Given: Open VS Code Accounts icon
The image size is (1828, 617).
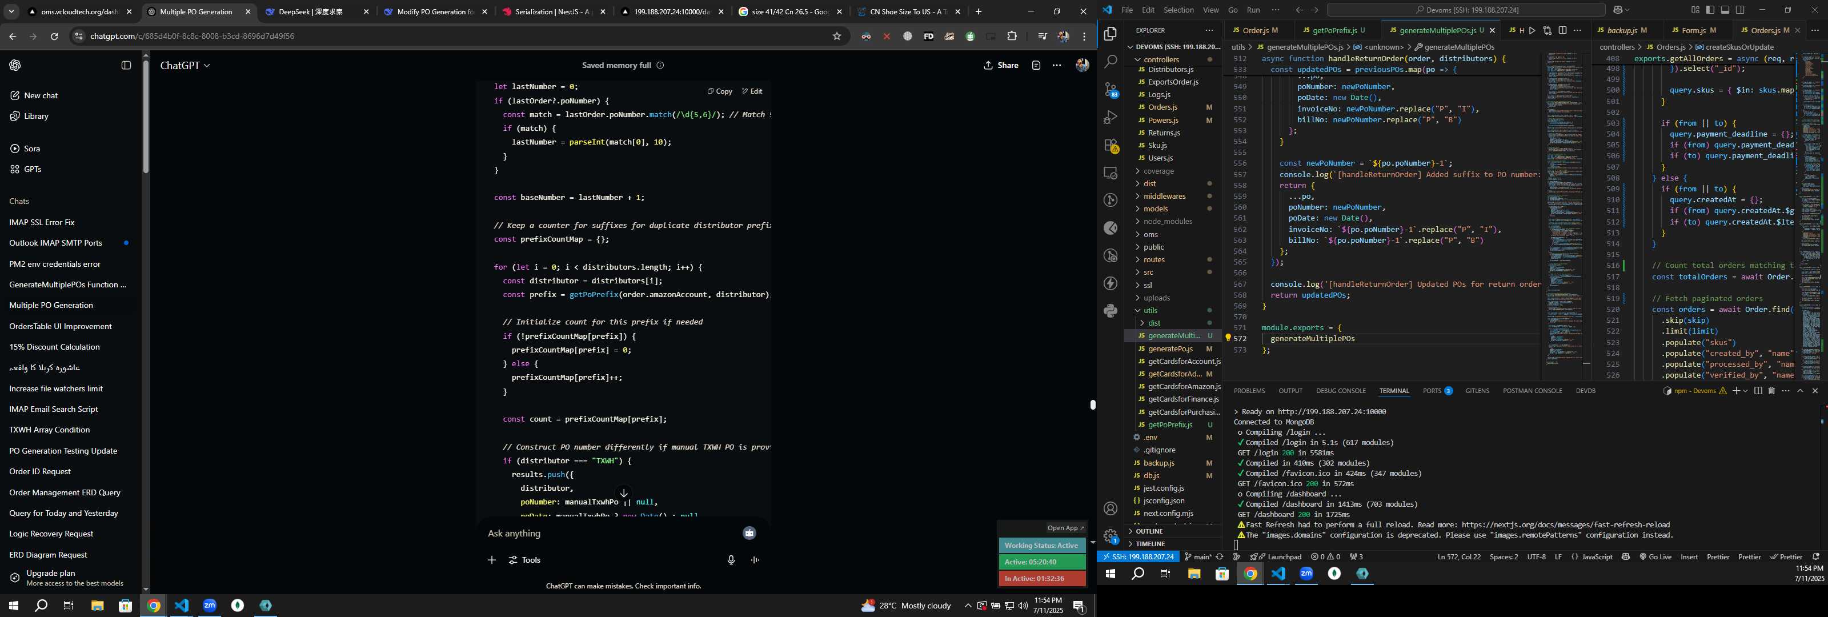Looking at the screenshot, I should [x=1111, y=508].
